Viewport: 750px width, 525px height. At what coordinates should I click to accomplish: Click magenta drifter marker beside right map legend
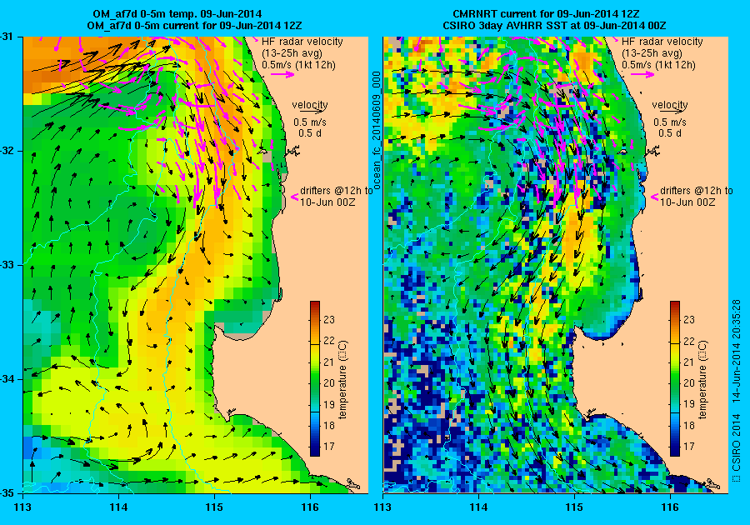(654, 197)
